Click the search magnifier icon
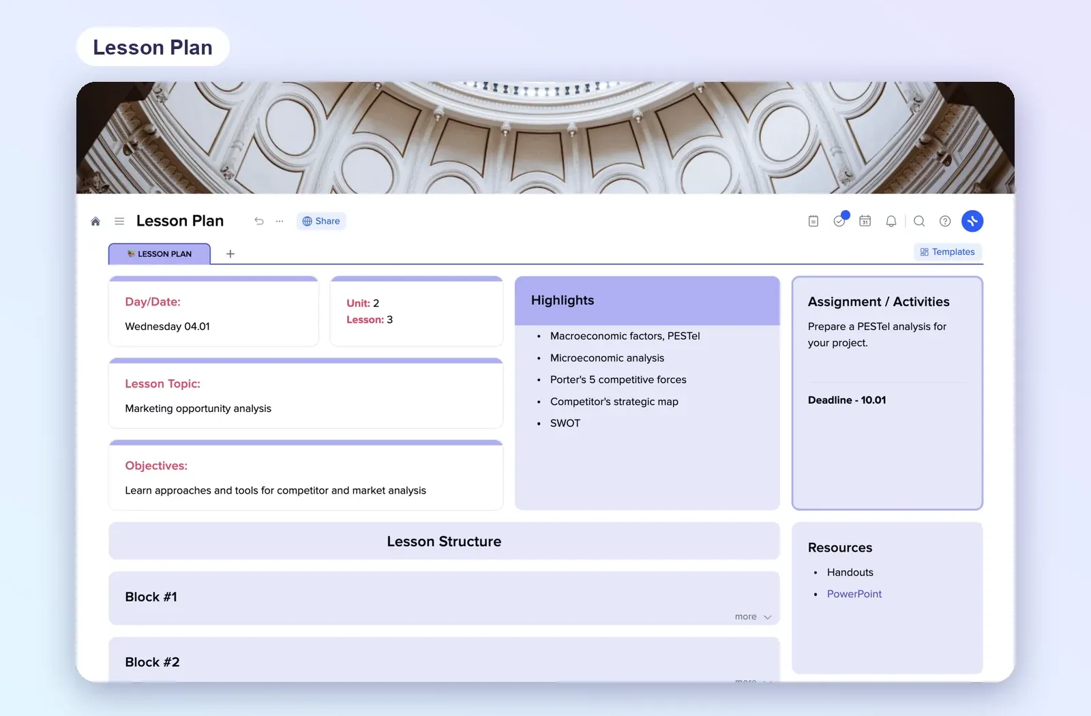 pyautogui.click(x=919, y=221)
